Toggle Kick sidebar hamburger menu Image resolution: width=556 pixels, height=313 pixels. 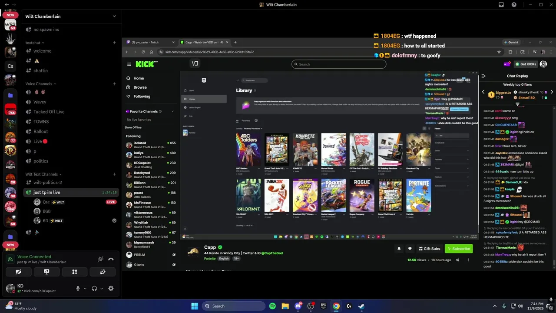(129, 64)
